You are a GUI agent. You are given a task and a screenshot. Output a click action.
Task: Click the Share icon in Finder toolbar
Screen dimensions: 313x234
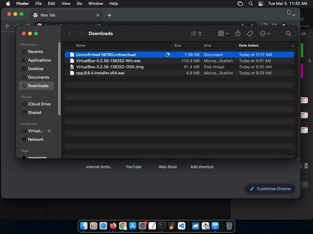click(x=238, y=33)
